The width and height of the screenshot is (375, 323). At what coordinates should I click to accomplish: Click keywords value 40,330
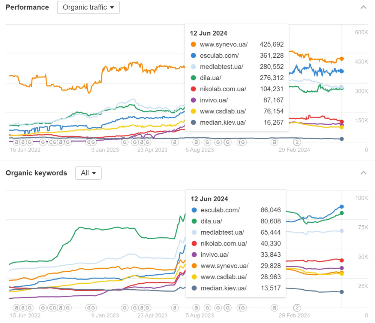(271, 243)
